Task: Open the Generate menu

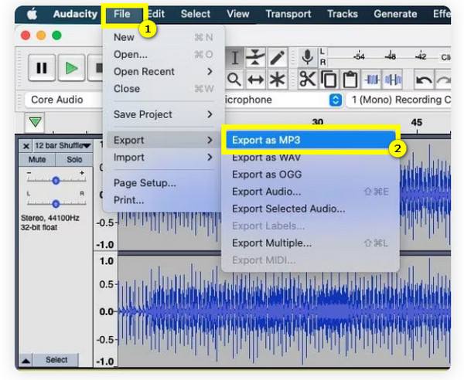Action: (395, 14)
